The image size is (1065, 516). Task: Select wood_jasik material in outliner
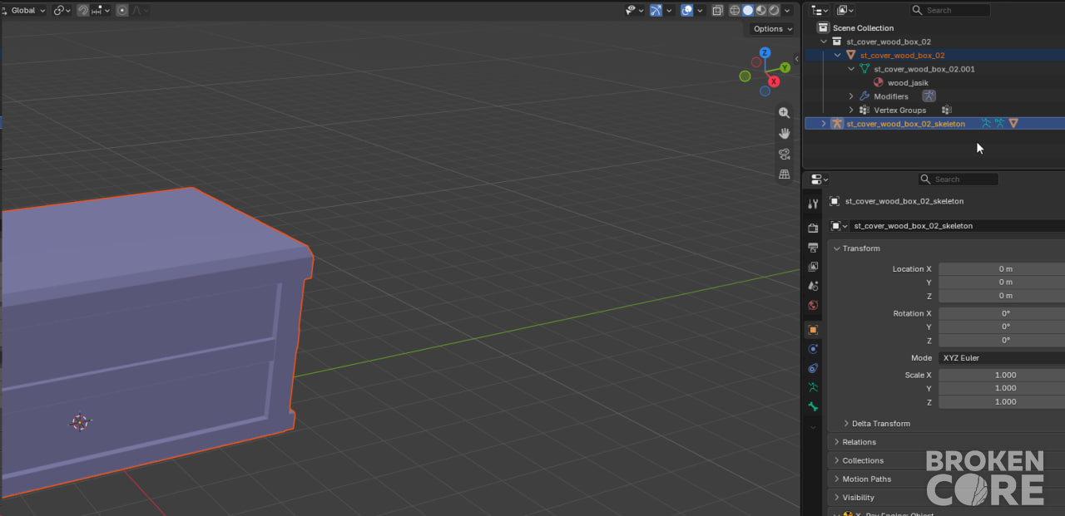908,83
